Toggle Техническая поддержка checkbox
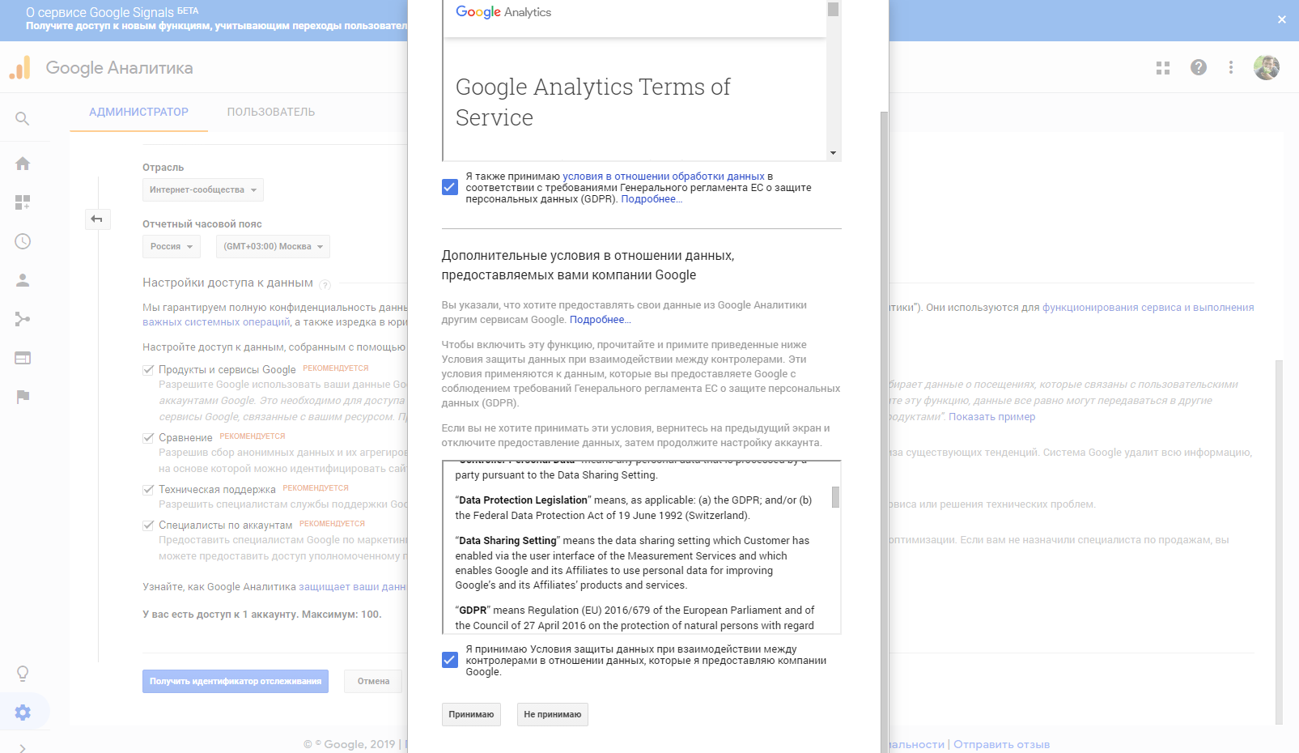 (148, 489)
